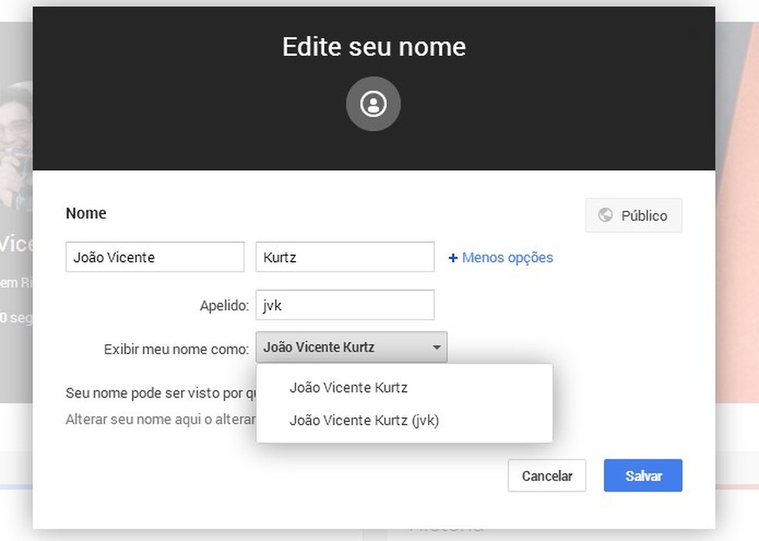759x541 pixels.
Task: Click the profile photo visible behind the dialog
Action: [15, 123]
